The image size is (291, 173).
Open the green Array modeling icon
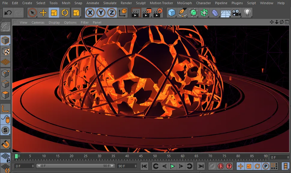tap(204, 13)
